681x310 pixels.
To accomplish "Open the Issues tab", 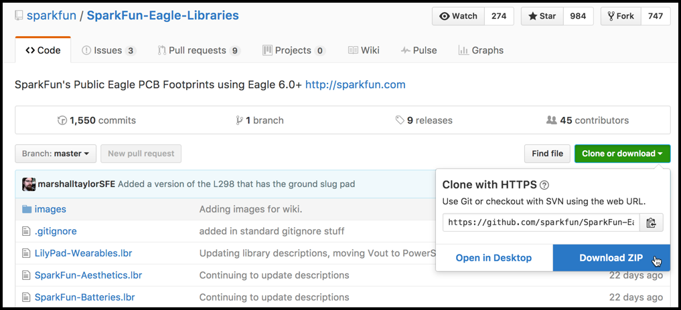I will pyautogui.click(x=108, y=50).
